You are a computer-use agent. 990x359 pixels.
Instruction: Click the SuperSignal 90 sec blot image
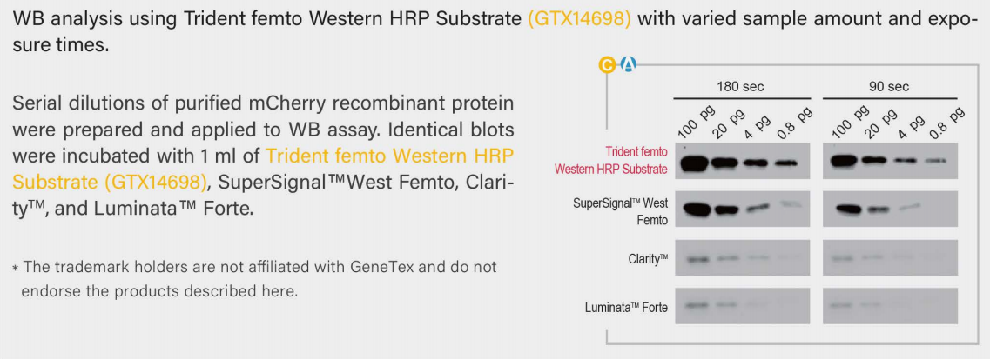click(x=889, y=209)
